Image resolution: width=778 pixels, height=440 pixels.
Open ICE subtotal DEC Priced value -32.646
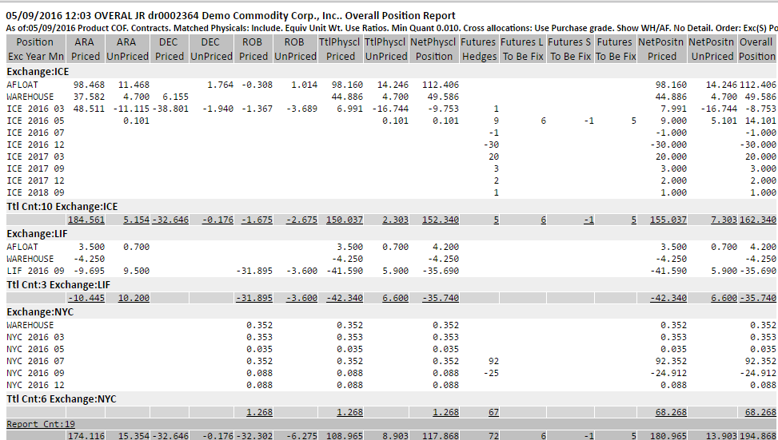point(170,220)
